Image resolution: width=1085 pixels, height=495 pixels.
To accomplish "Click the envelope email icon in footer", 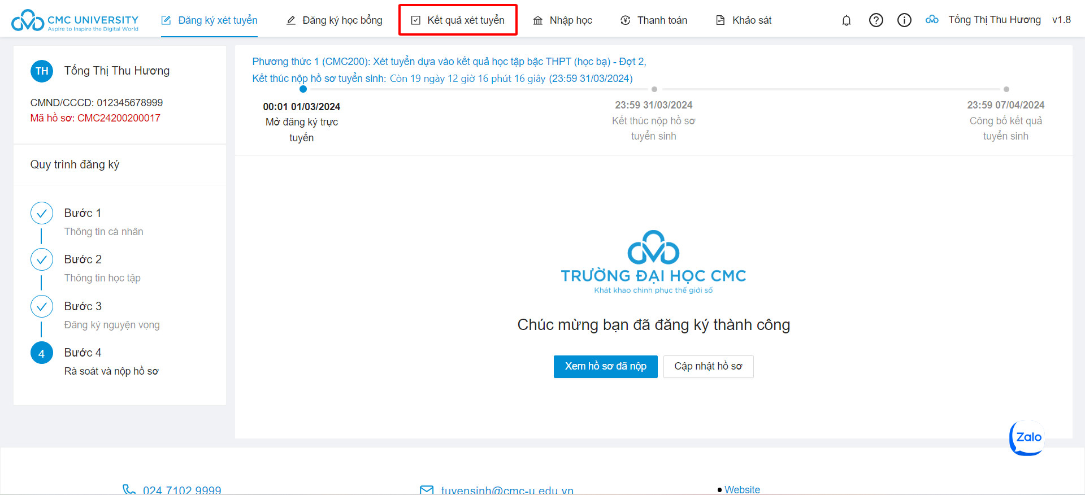I will [427, 490].
